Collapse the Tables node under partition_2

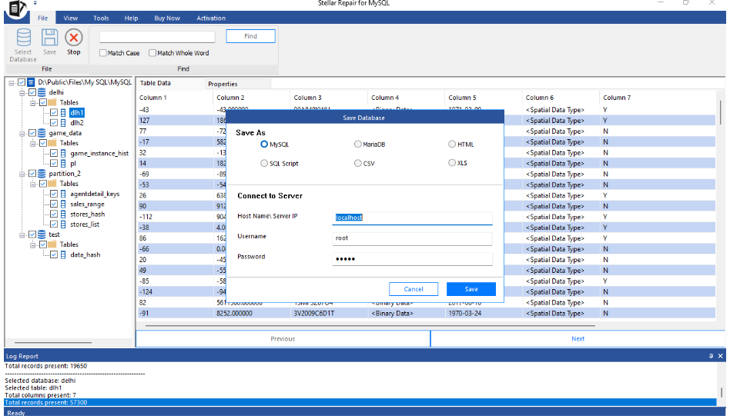(32, 185)
